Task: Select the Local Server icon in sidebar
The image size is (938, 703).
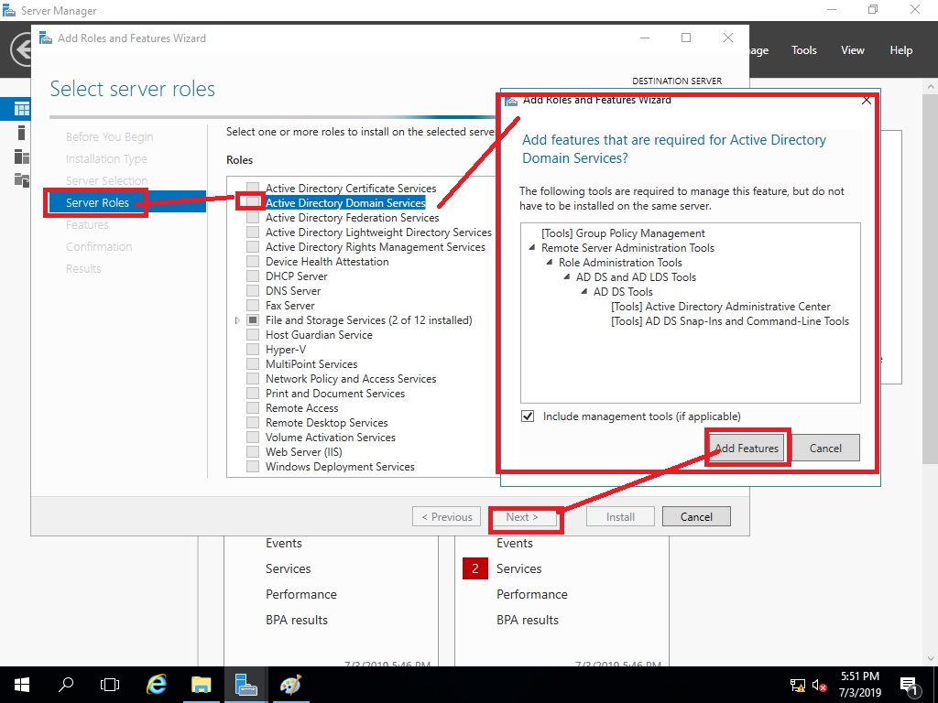Action: pyautogui.click(x=22, y=133)
